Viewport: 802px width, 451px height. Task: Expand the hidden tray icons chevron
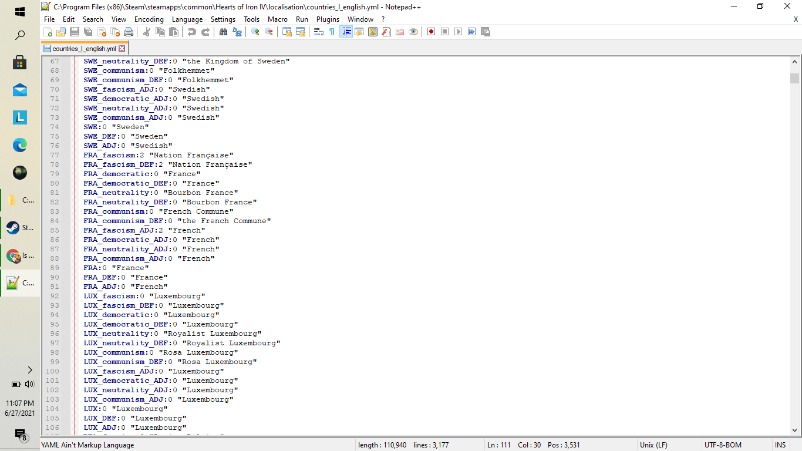[30, 370]
